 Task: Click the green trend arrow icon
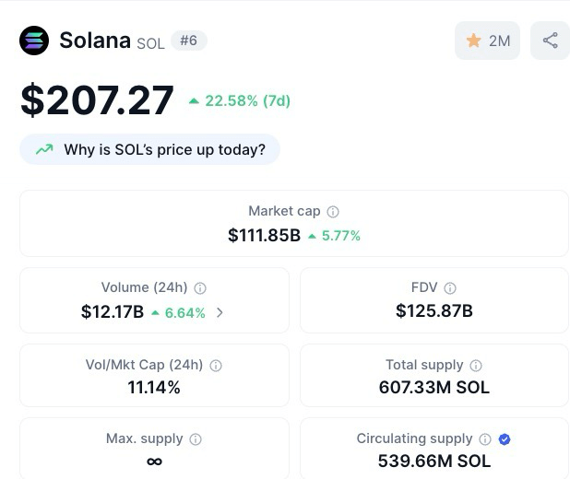click(x=43, y=149)
